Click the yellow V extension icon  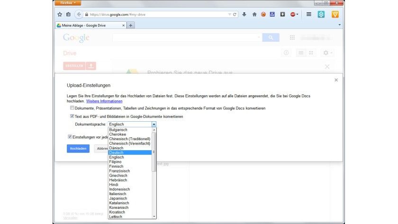[335, 15]
